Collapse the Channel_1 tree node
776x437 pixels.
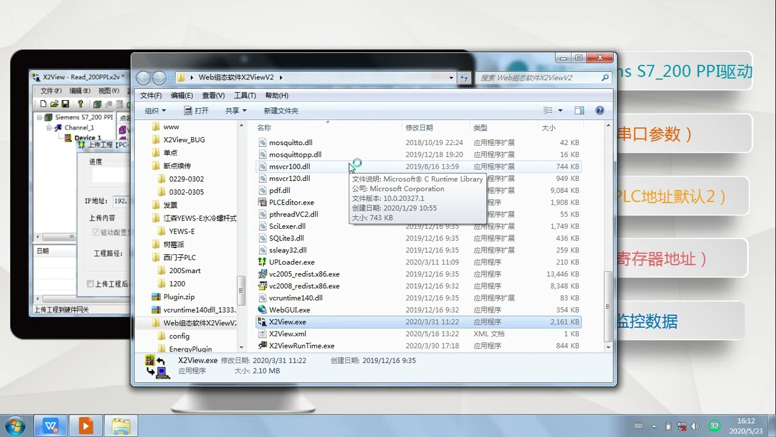50,127
